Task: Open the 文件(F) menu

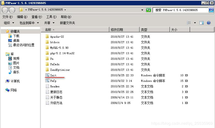Action: coord(8,17)
